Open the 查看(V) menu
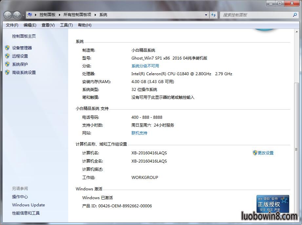The image size is (302, 225). point(48,25)
